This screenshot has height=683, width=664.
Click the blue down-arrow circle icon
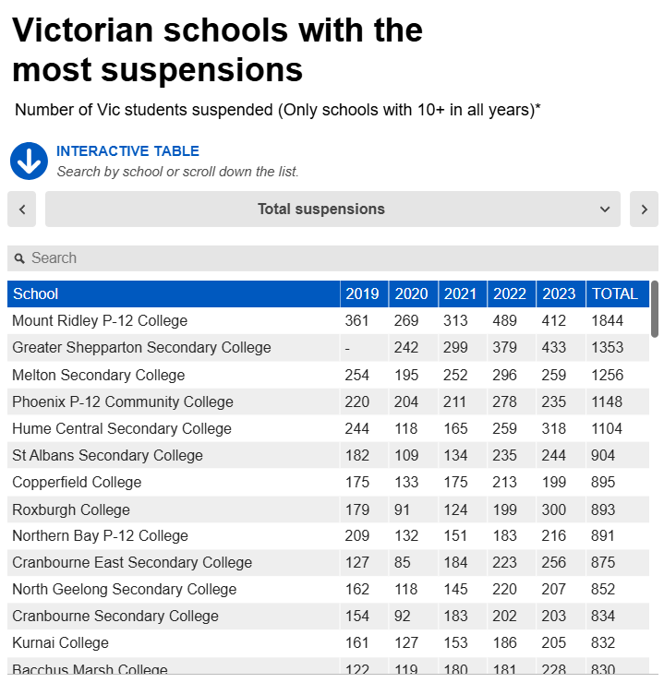point(29,162)
